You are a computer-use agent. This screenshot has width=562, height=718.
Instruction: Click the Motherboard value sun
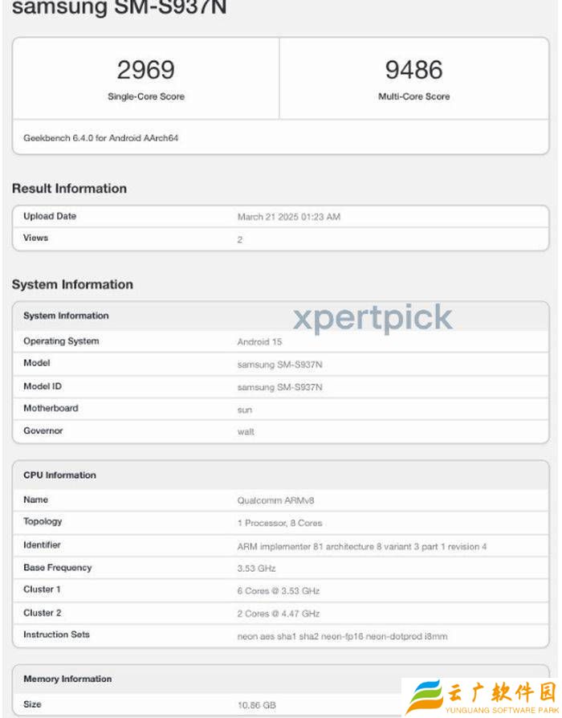coord(245,409)
